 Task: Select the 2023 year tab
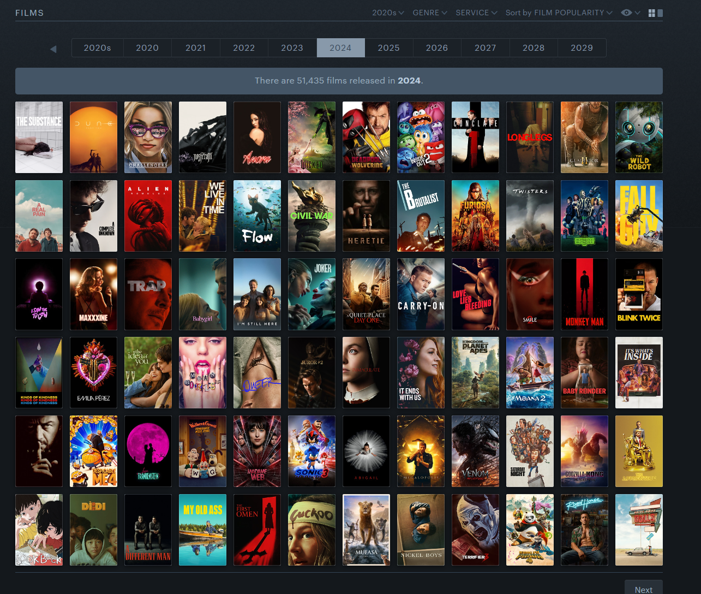pos(292,48)
